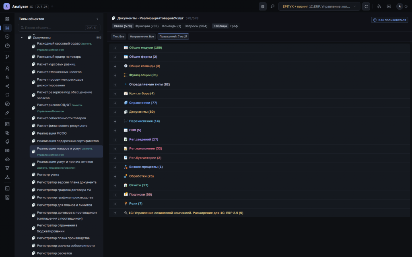Screen dimensions: 412x257
Task: Switch view to Граф
Action: [234, 26]
